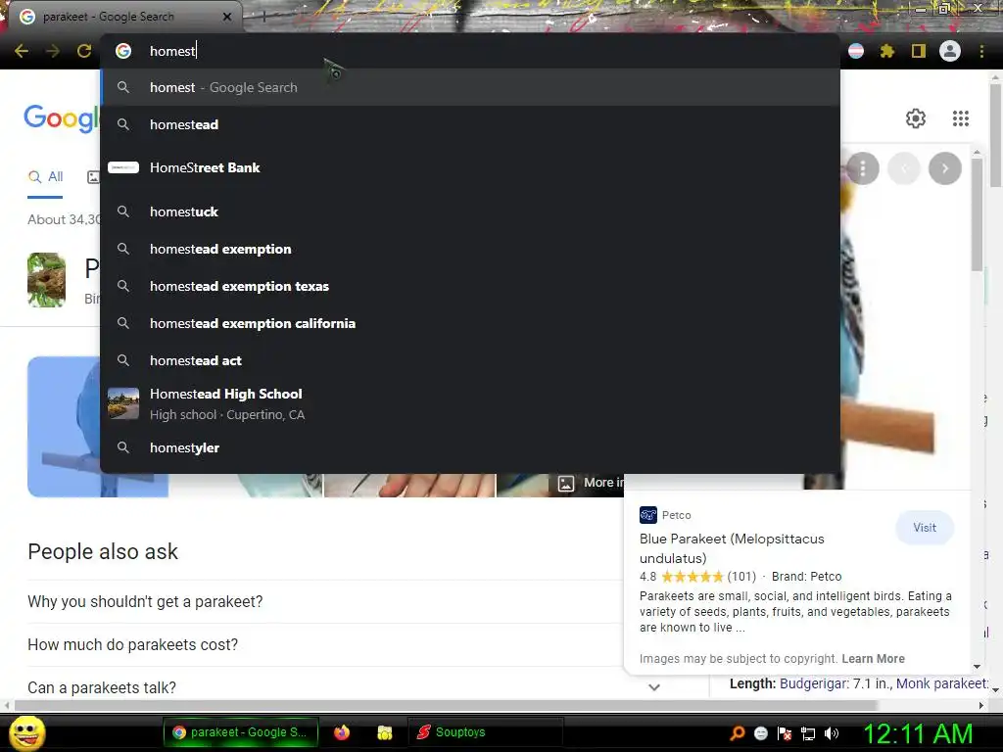Switch to parakeet Chrome taskbar button

click(x=241, y=732)
